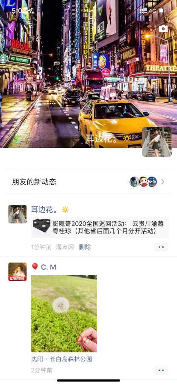The width and height of the screenshot is (177, 385).
Task: Open the two-dot menu on C. M post
Action: (161, 370)
